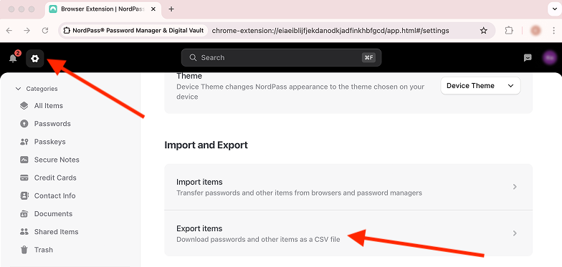Select the Shared Items icon
The image size is (562, 267).
pos(24,232)
